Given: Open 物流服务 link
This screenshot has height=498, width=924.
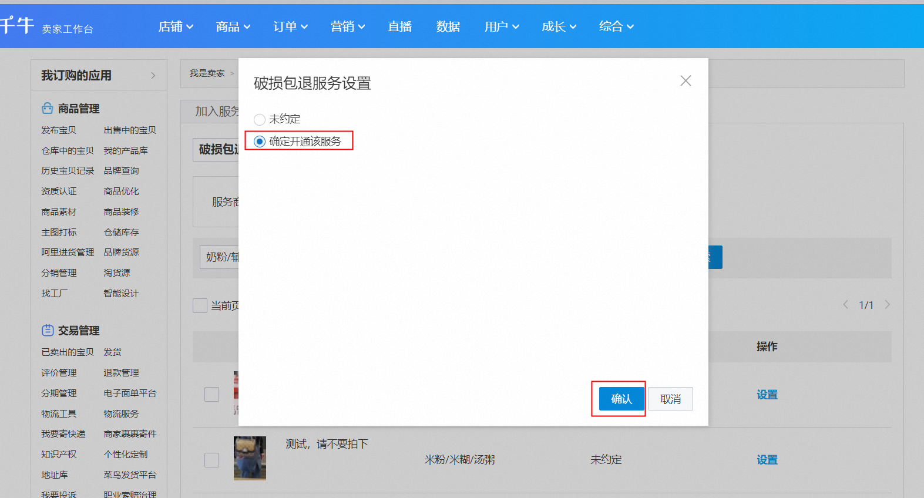Looking at the screenshot, I should point(121,414).
